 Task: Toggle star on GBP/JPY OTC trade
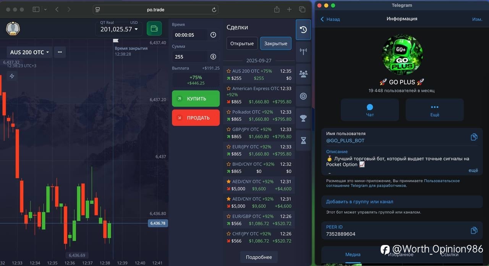click(x=228, y=130)
